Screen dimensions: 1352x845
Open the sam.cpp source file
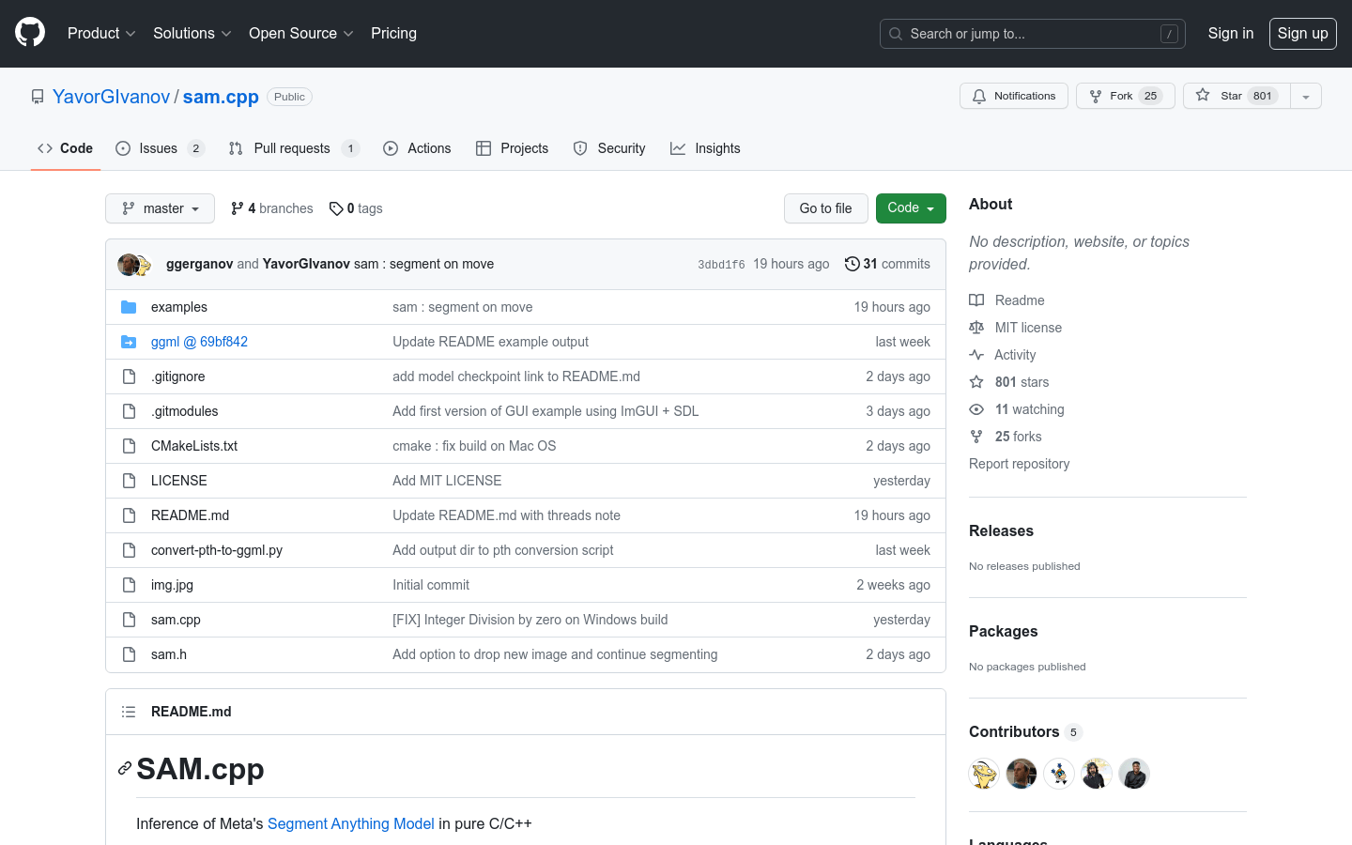pos(176,620)
